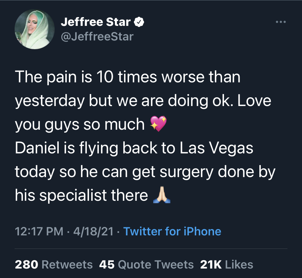302x278 pixels.
Task: Click the Jeffree Star display name
Action: coord(96,22)
